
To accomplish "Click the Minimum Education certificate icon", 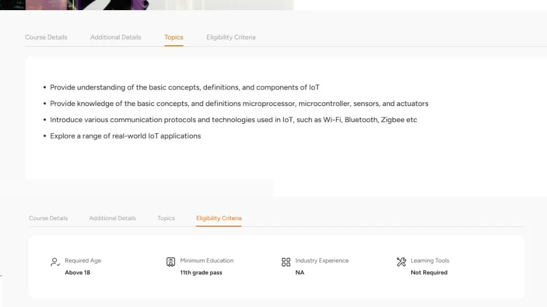I will (170, 262).
